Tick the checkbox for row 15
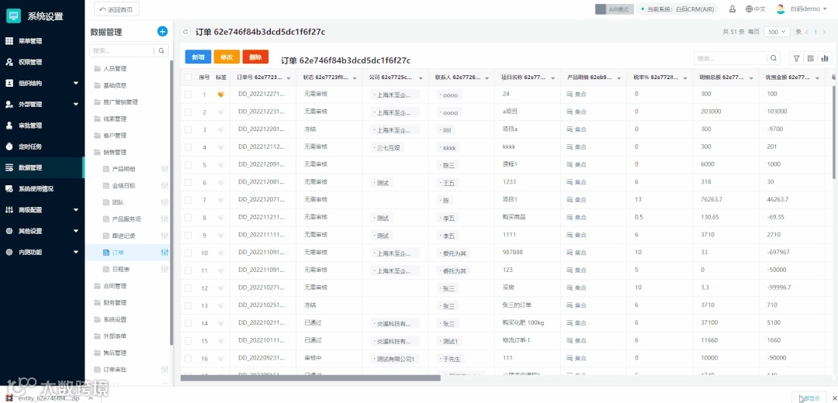 pyautogui.click(x=188, y=341)
